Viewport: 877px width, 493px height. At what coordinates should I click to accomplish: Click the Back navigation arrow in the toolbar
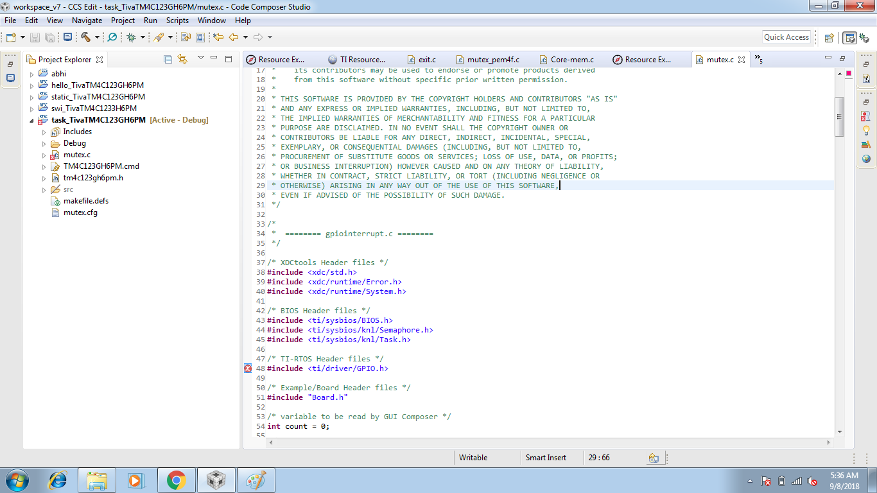coord(234,37)
